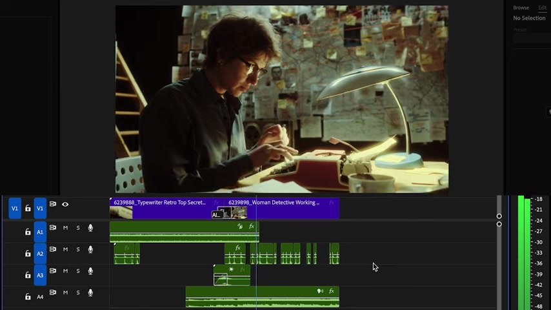The width and height of the screenshot is (551, 310).
Task: Toggle V1 track output eye icon
Action: click(65, 204)
